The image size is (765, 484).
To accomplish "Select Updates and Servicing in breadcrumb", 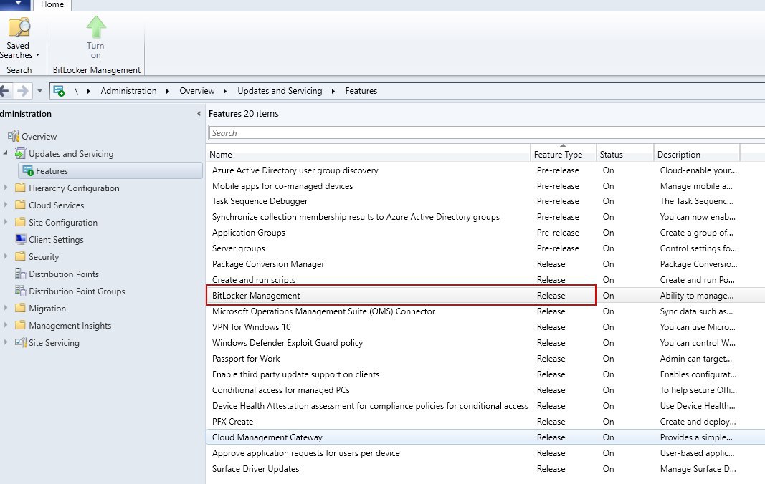I will 280,91.
